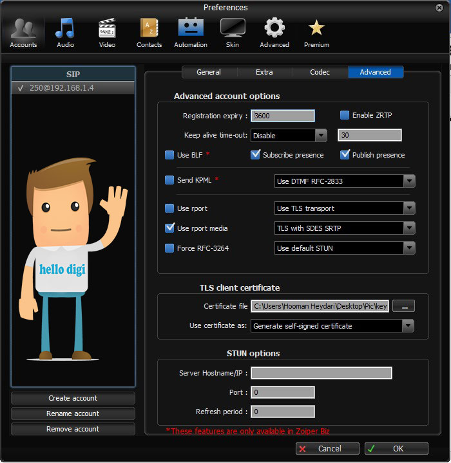Screen dimensions: 451x463
Task: Open the Use TLS transport dropdown
Action: pyautogui.click(x=345, y=208)
